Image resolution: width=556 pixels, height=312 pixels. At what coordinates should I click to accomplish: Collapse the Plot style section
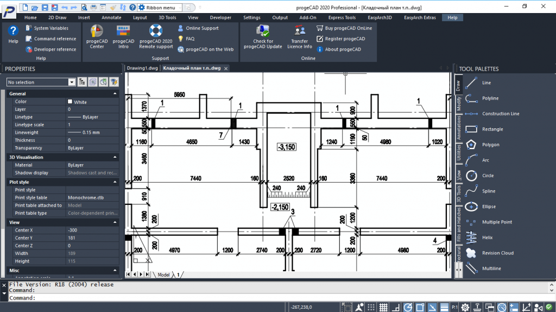click(115, 182)
